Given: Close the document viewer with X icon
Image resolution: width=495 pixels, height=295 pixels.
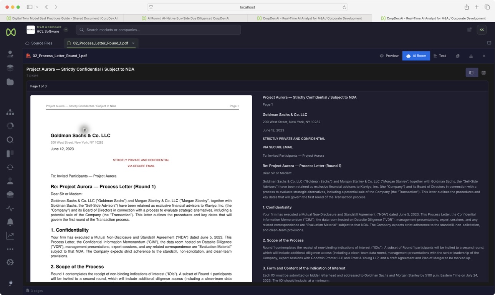Looking at the screenshot, I should (x=484, y=56).
